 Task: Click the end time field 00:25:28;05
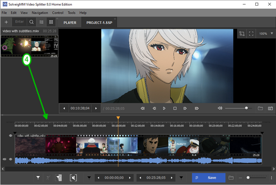pos(156,178)
